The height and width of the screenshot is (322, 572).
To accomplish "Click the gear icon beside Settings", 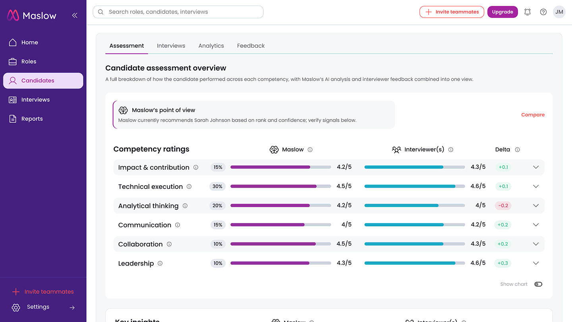I will (16, 307).
